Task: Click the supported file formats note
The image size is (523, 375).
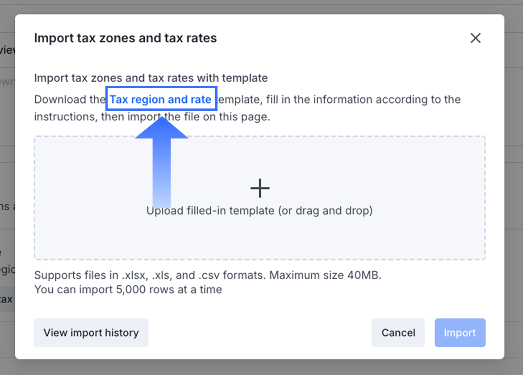Action: [x=208, y=275]
